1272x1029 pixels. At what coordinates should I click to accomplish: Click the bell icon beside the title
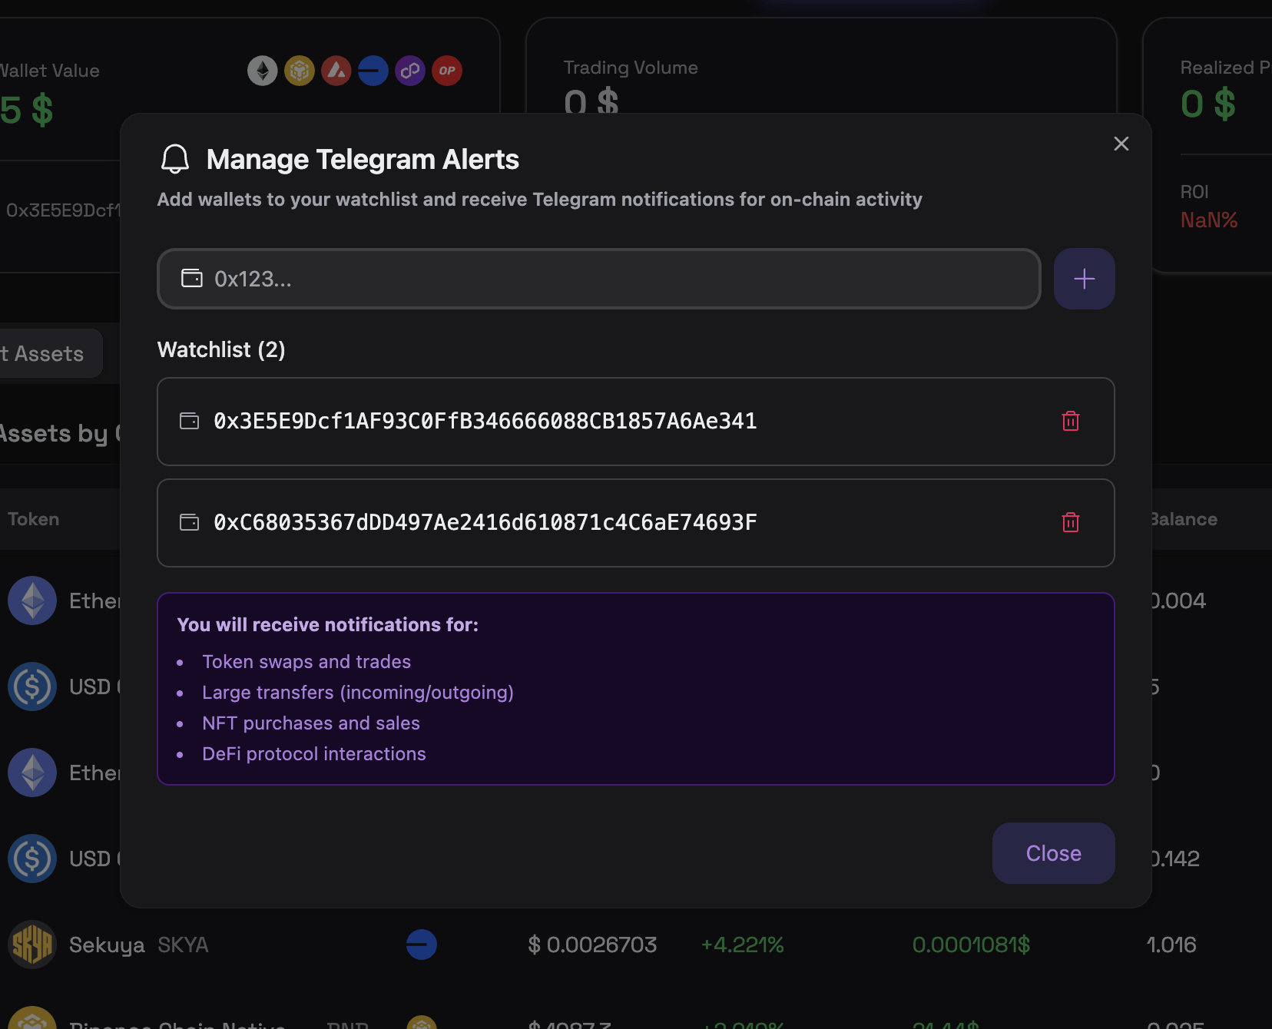[x=175, y=159]
